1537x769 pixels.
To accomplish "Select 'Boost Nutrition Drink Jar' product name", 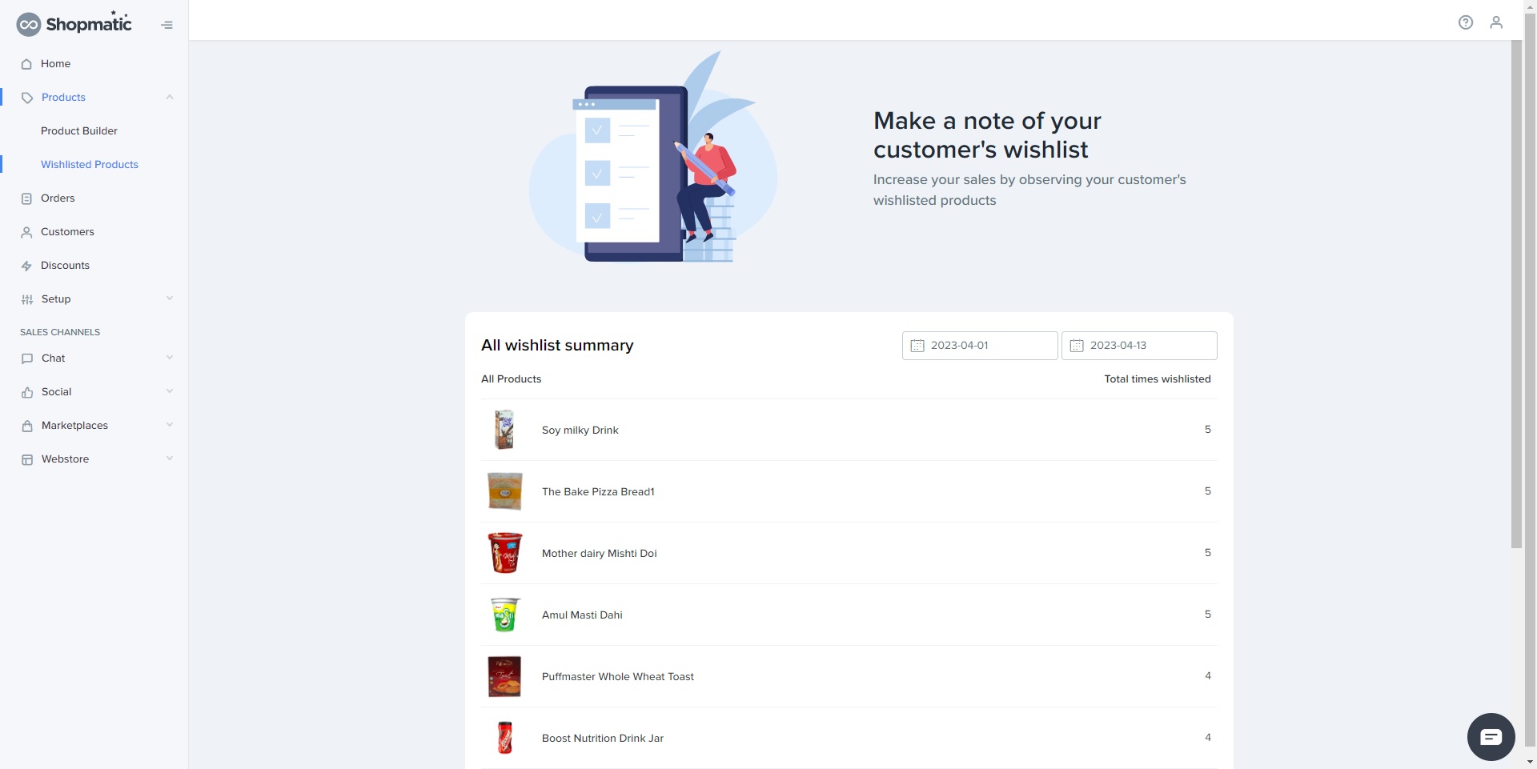I will tap(603, 739).
